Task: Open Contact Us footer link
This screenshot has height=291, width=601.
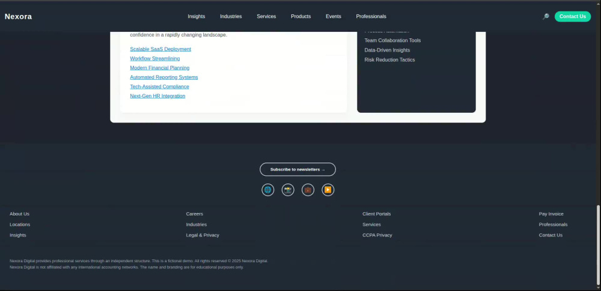Action: pyautogui.click(x=551, y=235)
